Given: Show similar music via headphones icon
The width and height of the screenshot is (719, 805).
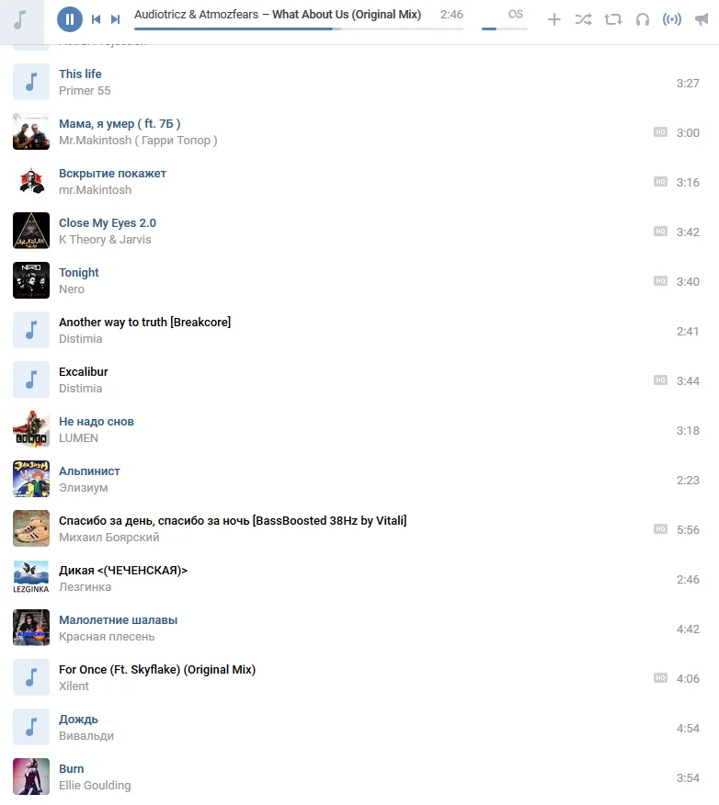Looking at the screenshot, I should coord(643,19).
